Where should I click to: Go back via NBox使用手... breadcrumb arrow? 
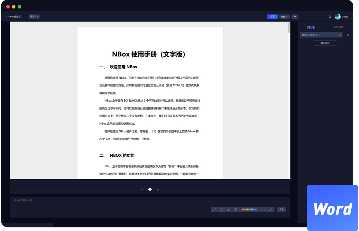7,16
